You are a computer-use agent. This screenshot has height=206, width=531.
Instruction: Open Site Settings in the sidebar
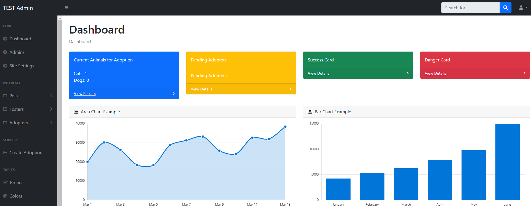pyautogui.click(x=22, y=66)
